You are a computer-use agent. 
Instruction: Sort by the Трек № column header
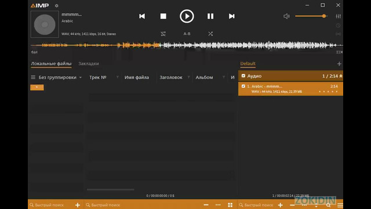click(98, 77)
